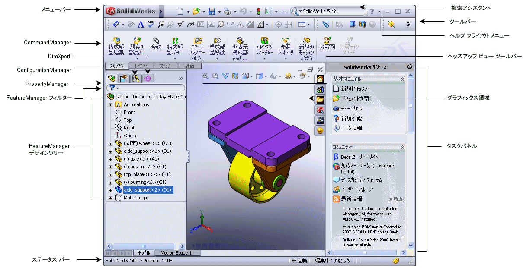
Task: Save the document with the floppy disk icon
Action: 212,11
